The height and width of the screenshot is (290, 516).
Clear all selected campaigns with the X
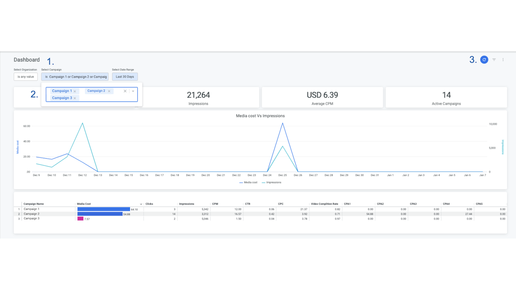pos(125,91)
